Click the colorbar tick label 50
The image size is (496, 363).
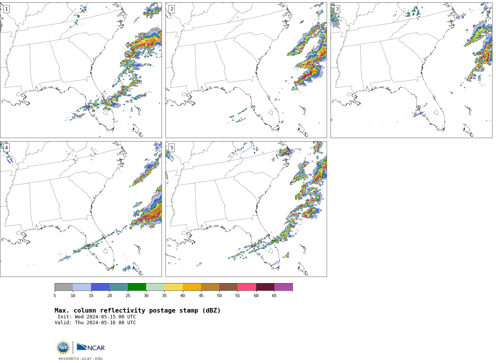[x=219, y=296]
